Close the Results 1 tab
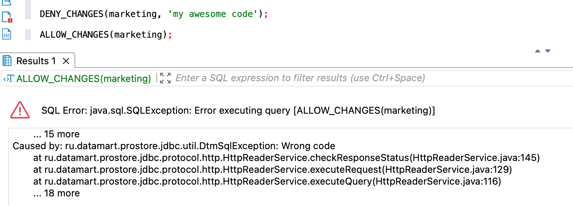Image resolution: width=573 pixels, height=206 pixels. [66, 61]
